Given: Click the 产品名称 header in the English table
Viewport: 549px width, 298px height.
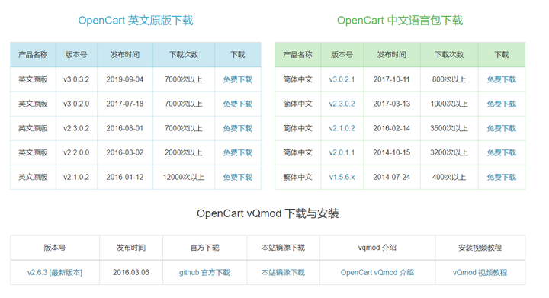Looking at the screenshot, I should 33,55.
